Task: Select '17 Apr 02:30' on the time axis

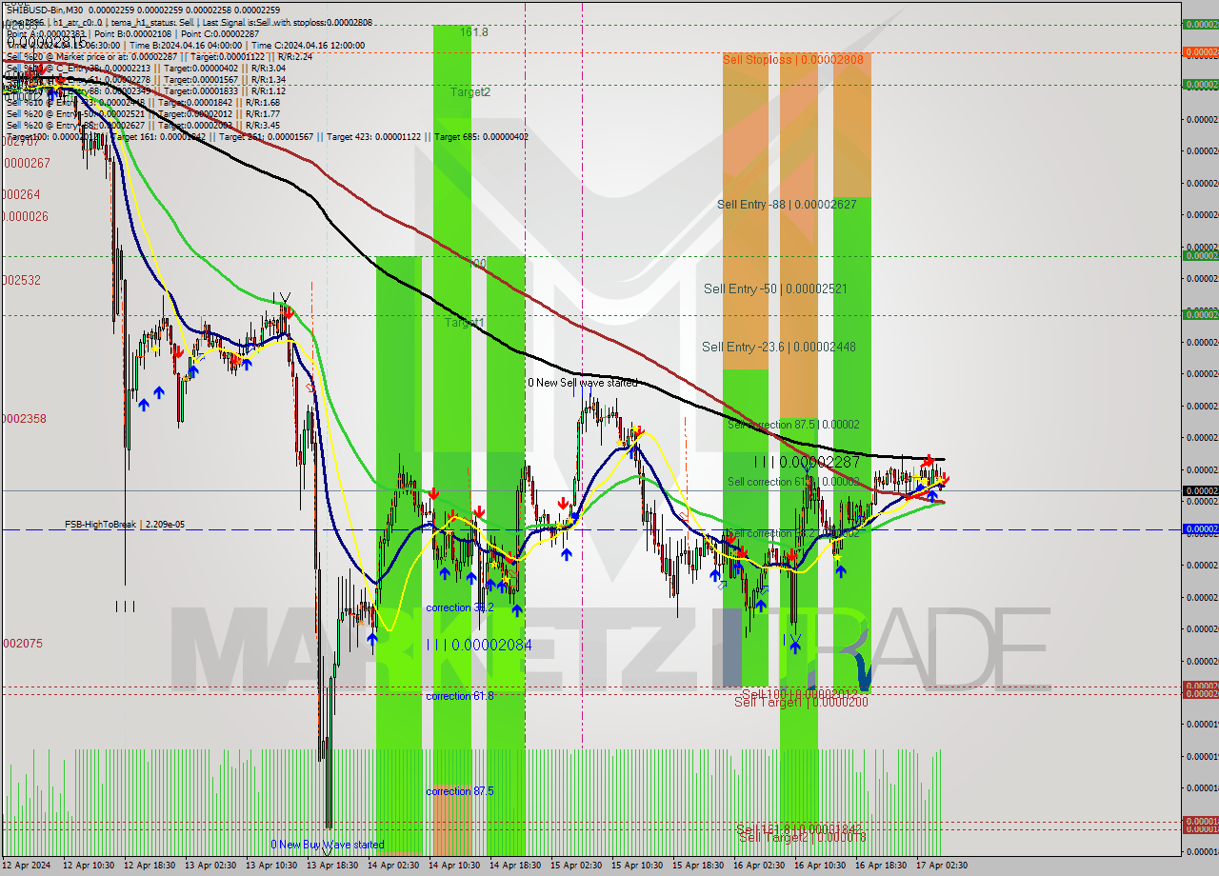Action: click(x=941, y=866)
